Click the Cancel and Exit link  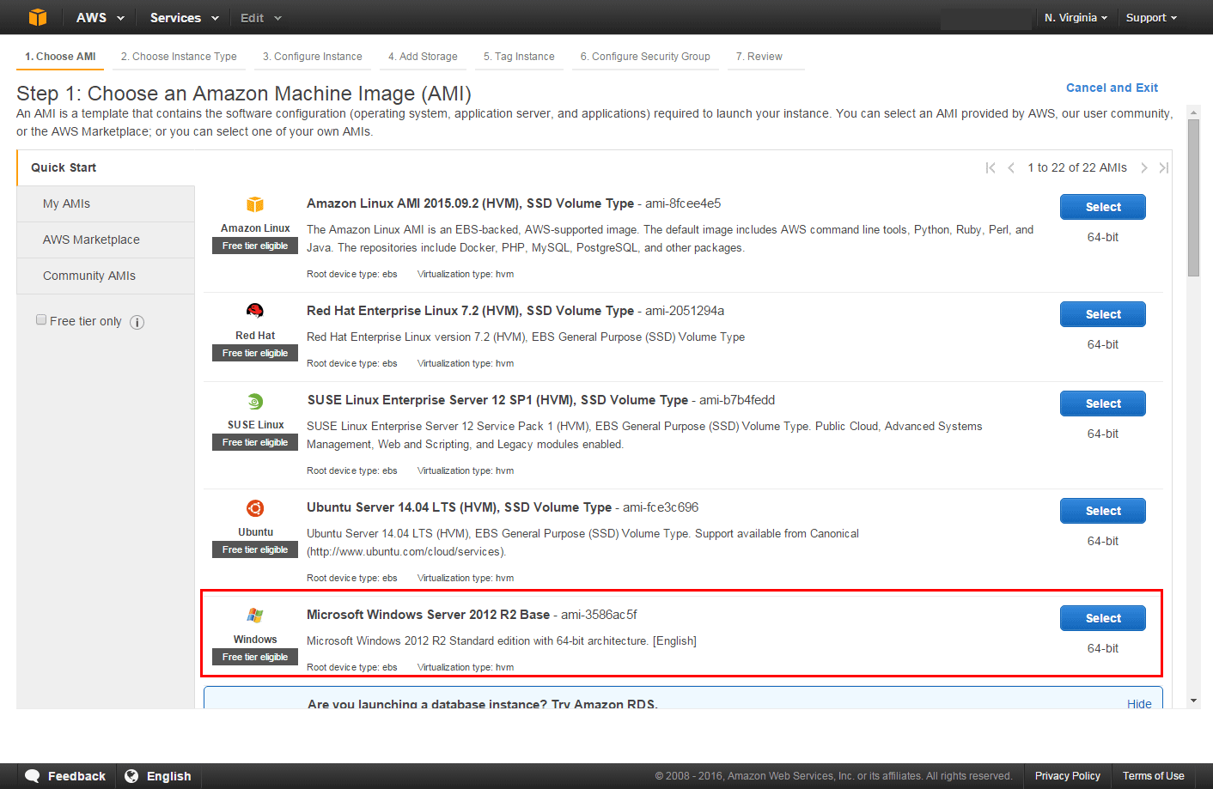1112,88
